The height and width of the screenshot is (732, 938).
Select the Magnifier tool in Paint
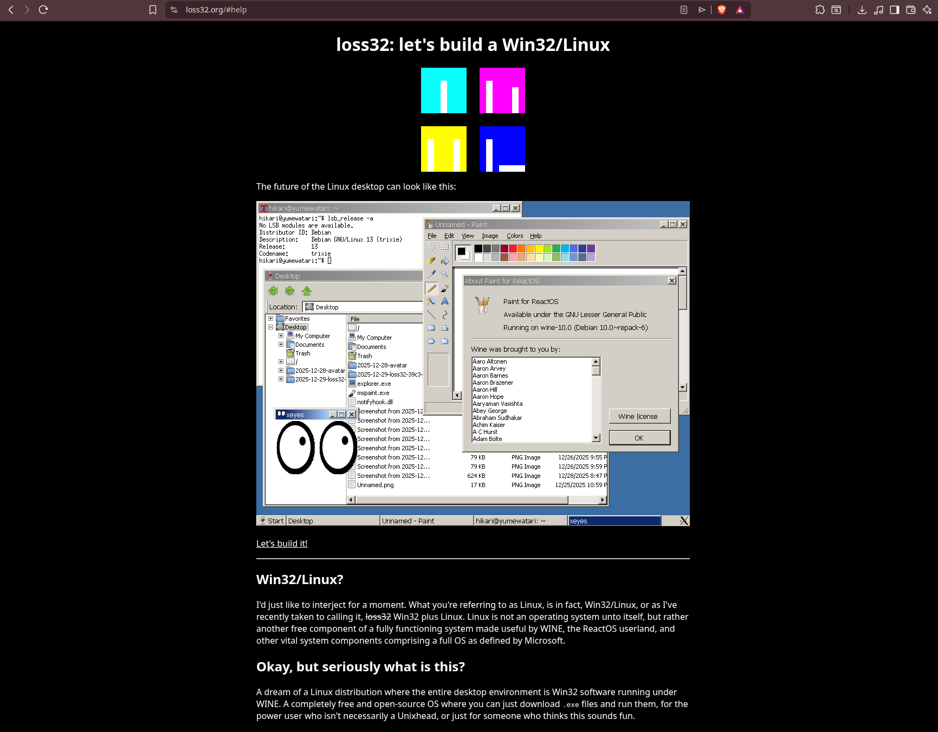445,274
